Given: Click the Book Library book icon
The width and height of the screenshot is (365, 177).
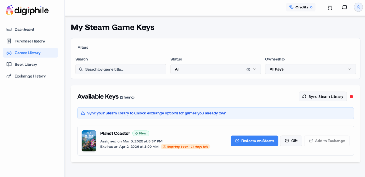Looking at the screenshot, I should [x=9, y=65].
